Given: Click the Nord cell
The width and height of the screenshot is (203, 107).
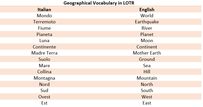Looking at the screenshot, I should tap(44, 84).
